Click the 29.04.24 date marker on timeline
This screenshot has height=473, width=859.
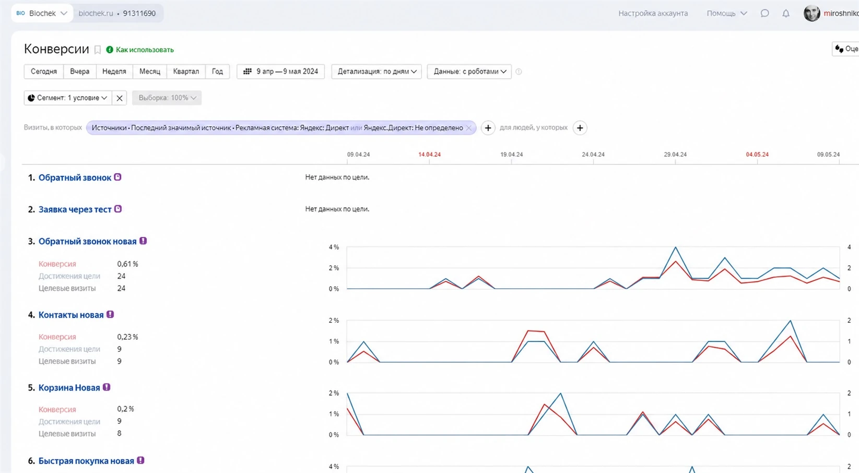click(x=675, y=155)
